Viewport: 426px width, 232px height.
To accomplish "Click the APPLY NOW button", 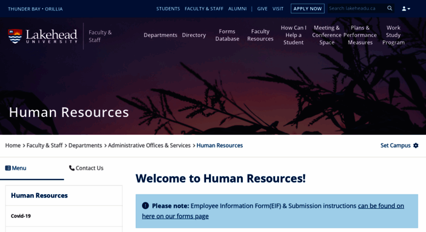I will 307,9.
